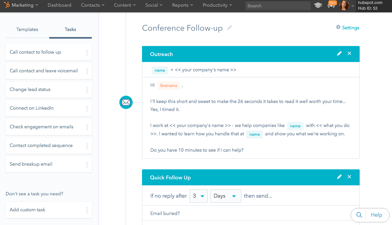Click name token after 'handle that at'
Image resolution: width=392 pixels, height=225 pixels.
(x=255, y=134)
